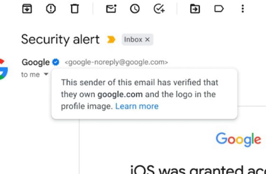The image size is (266, 174).
Task: Archive this Security alert email
Action: (27, 9)
